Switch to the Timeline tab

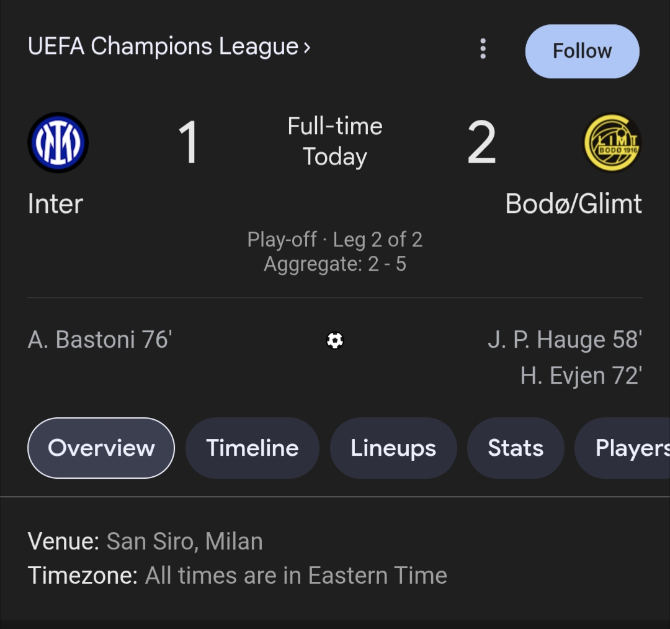coord(252,448)
